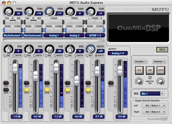Open the Disabled dropdown above TALK button

(x=140, y=61)
